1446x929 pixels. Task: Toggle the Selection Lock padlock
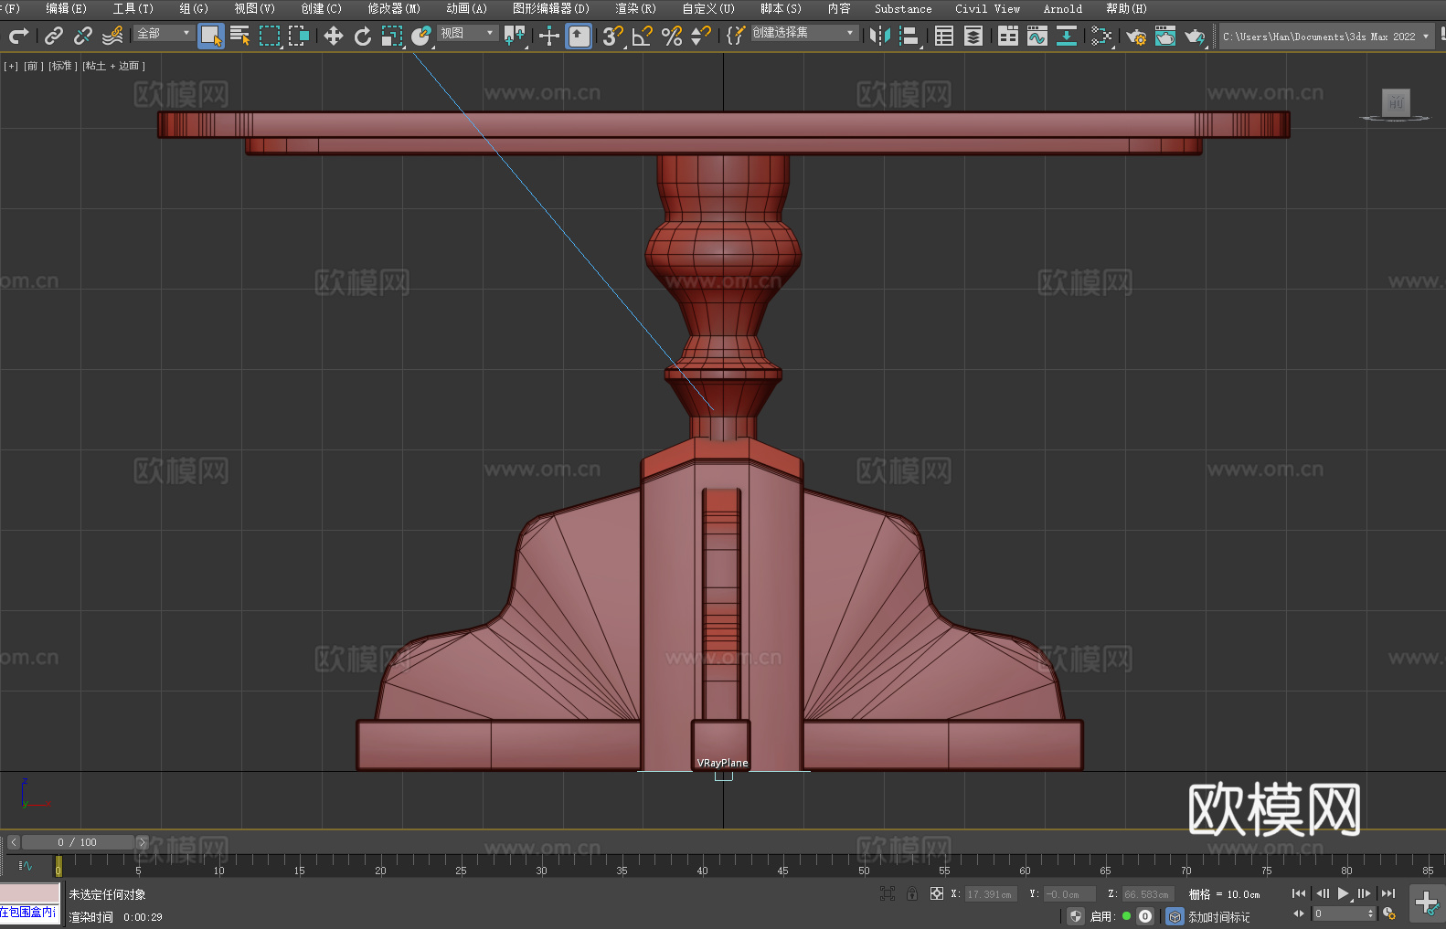coord(912,893)
